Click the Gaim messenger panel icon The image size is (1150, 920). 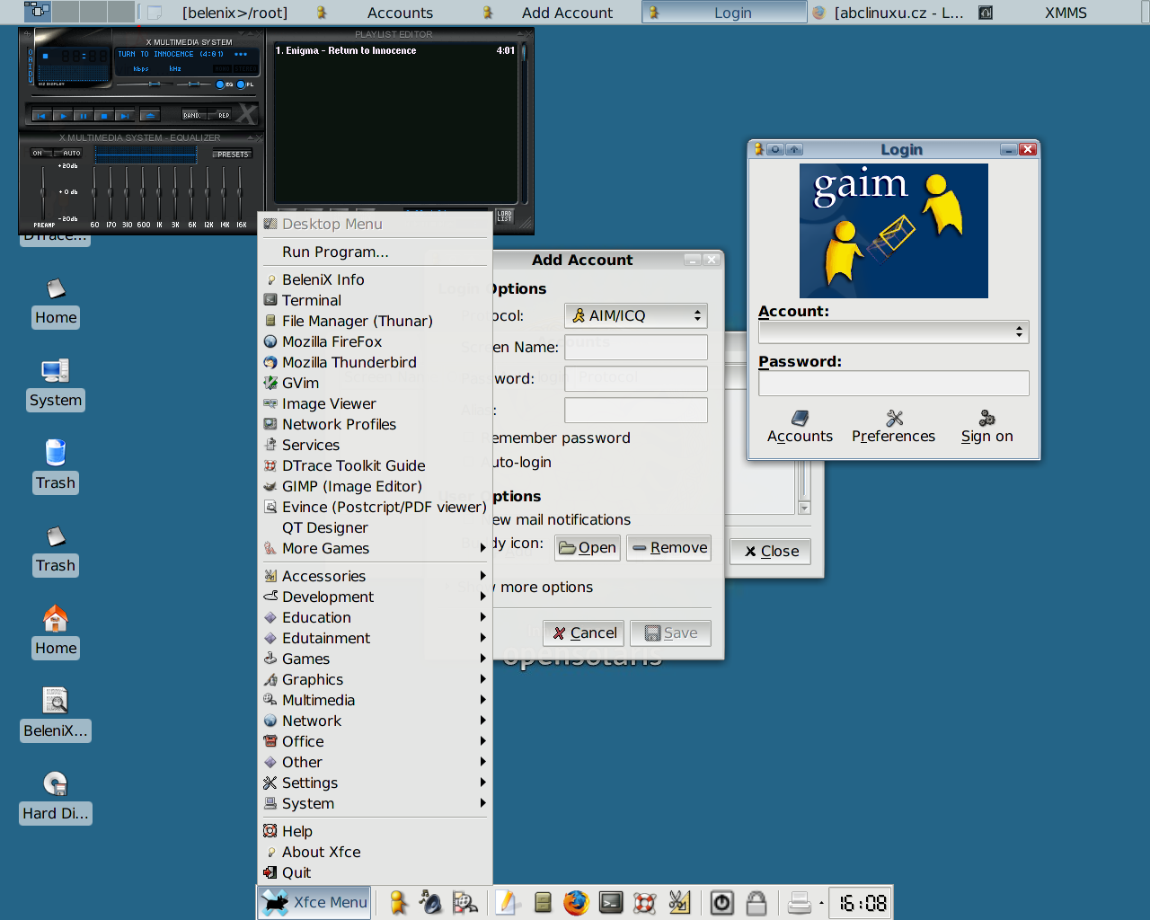[x=398, y=902]
